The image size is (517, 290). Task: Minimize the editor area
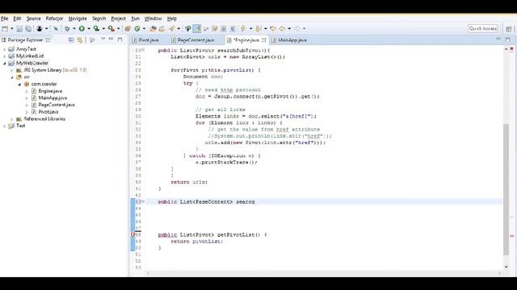click(x=498, y=39)
